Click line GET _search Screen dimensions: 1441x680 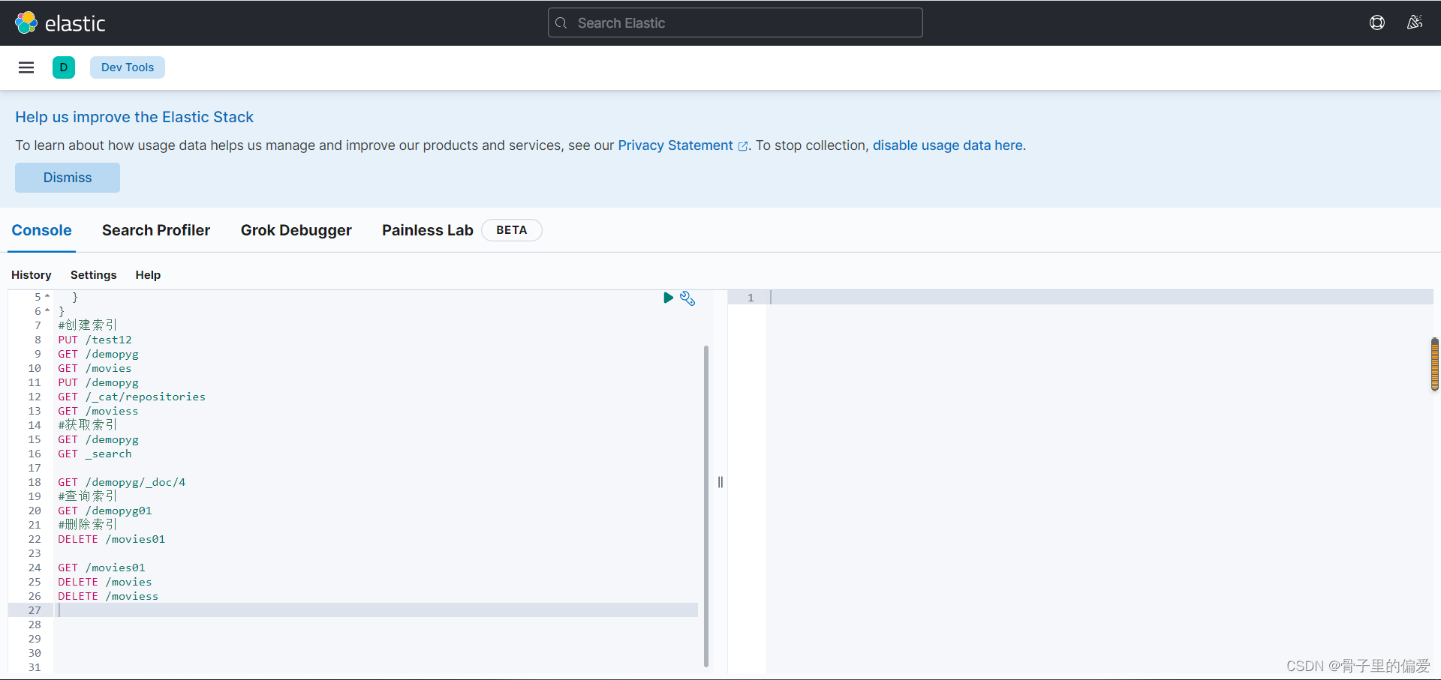click(x=95, y=454)
